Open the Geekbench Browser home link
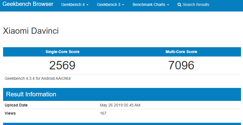The height and width of the screenshot is (125, 243). click(28, 4)
